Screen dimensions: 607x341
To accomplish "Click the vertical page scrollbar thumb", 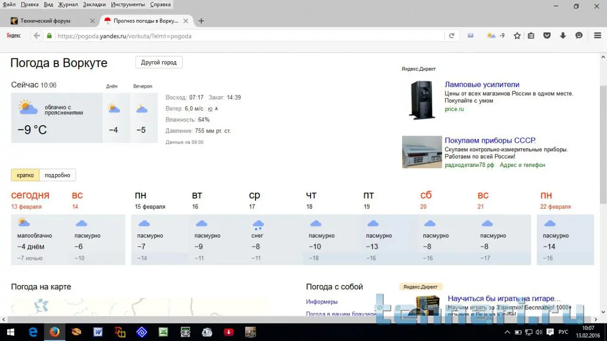I will [x=603, y=145].
